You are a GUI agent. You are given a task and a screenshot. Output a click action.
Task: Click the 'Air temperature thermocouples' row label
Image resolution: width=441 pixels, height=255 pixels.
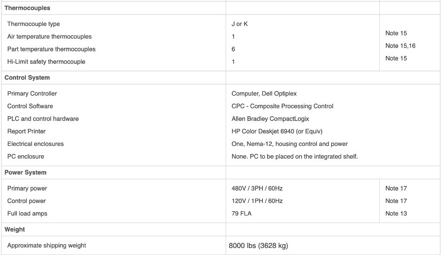click(x=49, y=37)
